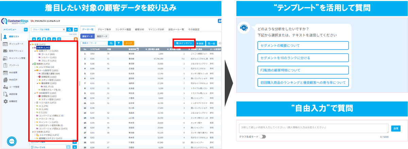Click the filter funnel button

[119, 43]
